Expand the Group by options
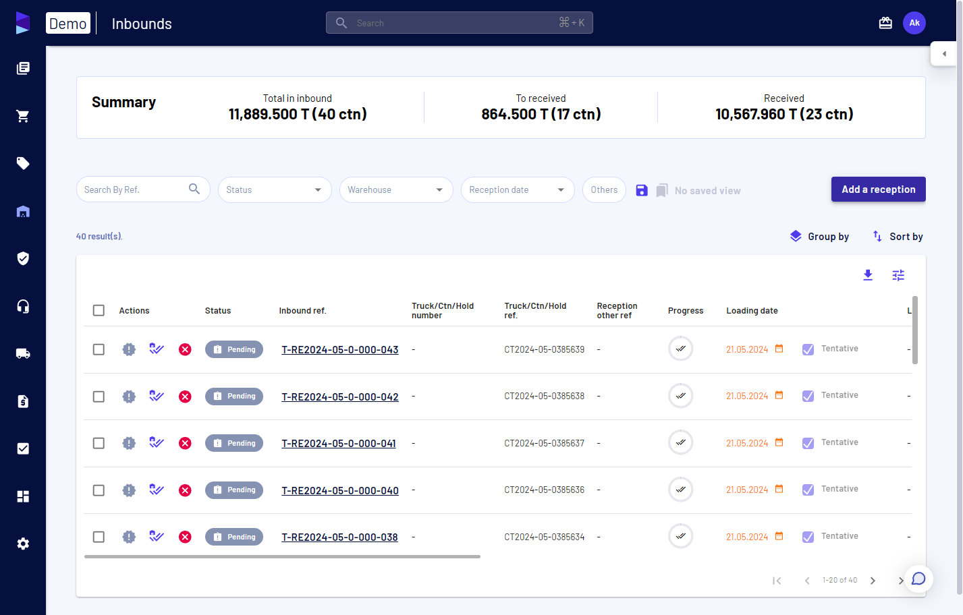963x615 pixels. 819,237
